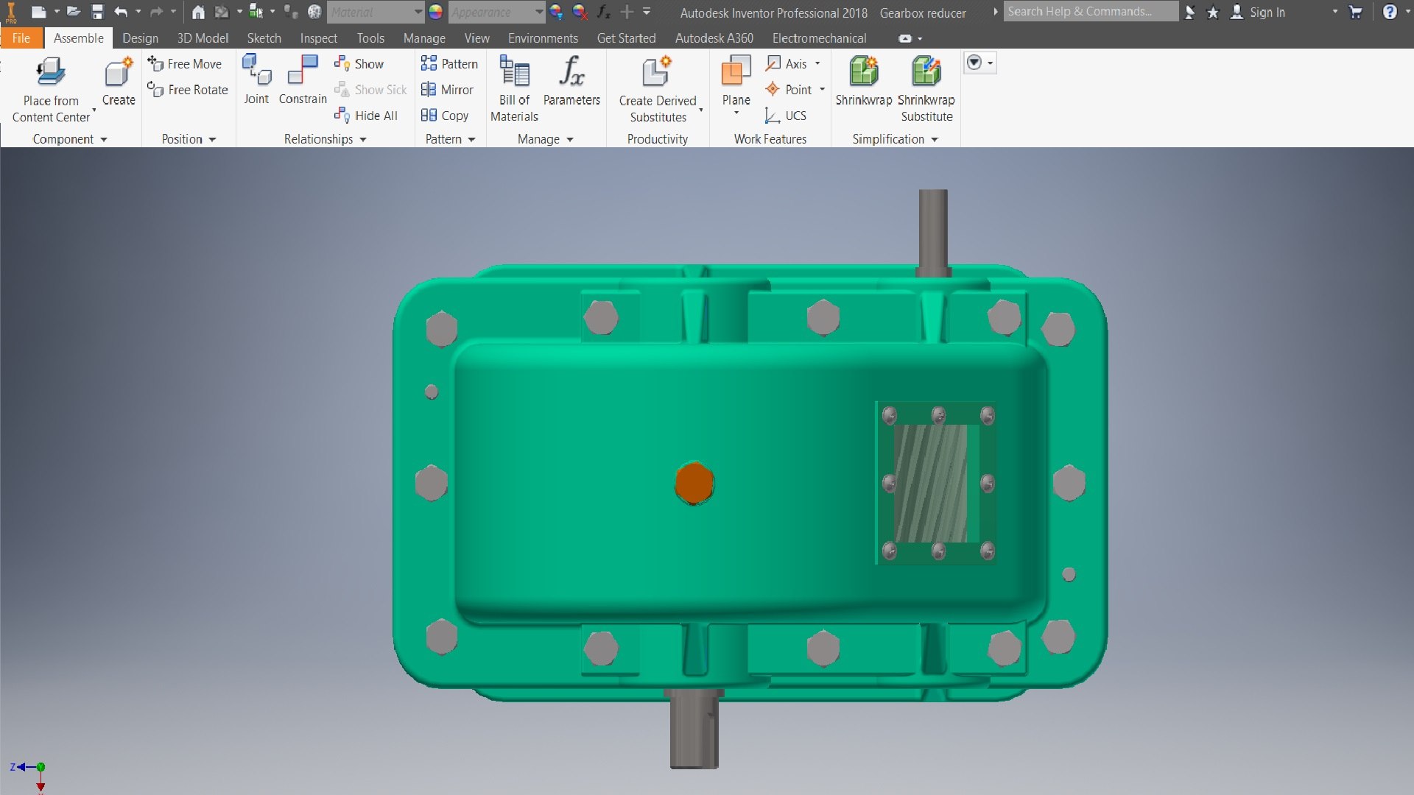This screenshot has height=795, width=1414.
Task: Click the UCS work feature
Action: coord(786,116)
